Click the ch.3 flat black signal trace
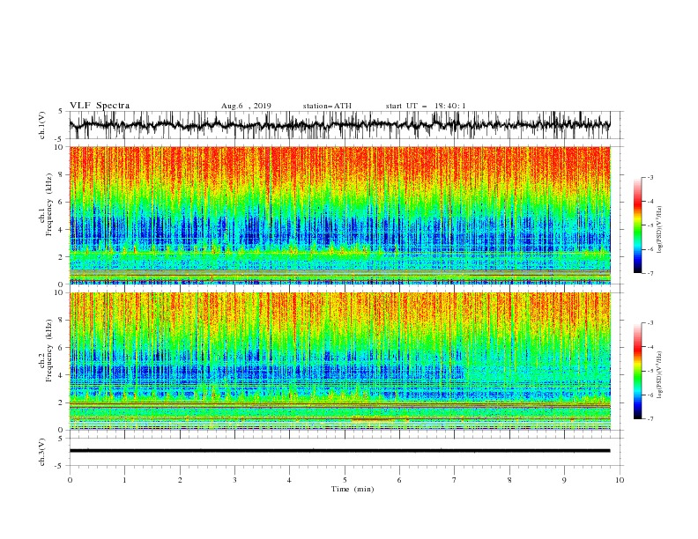The height and width of the screenshot is (539, 698). 339,451
